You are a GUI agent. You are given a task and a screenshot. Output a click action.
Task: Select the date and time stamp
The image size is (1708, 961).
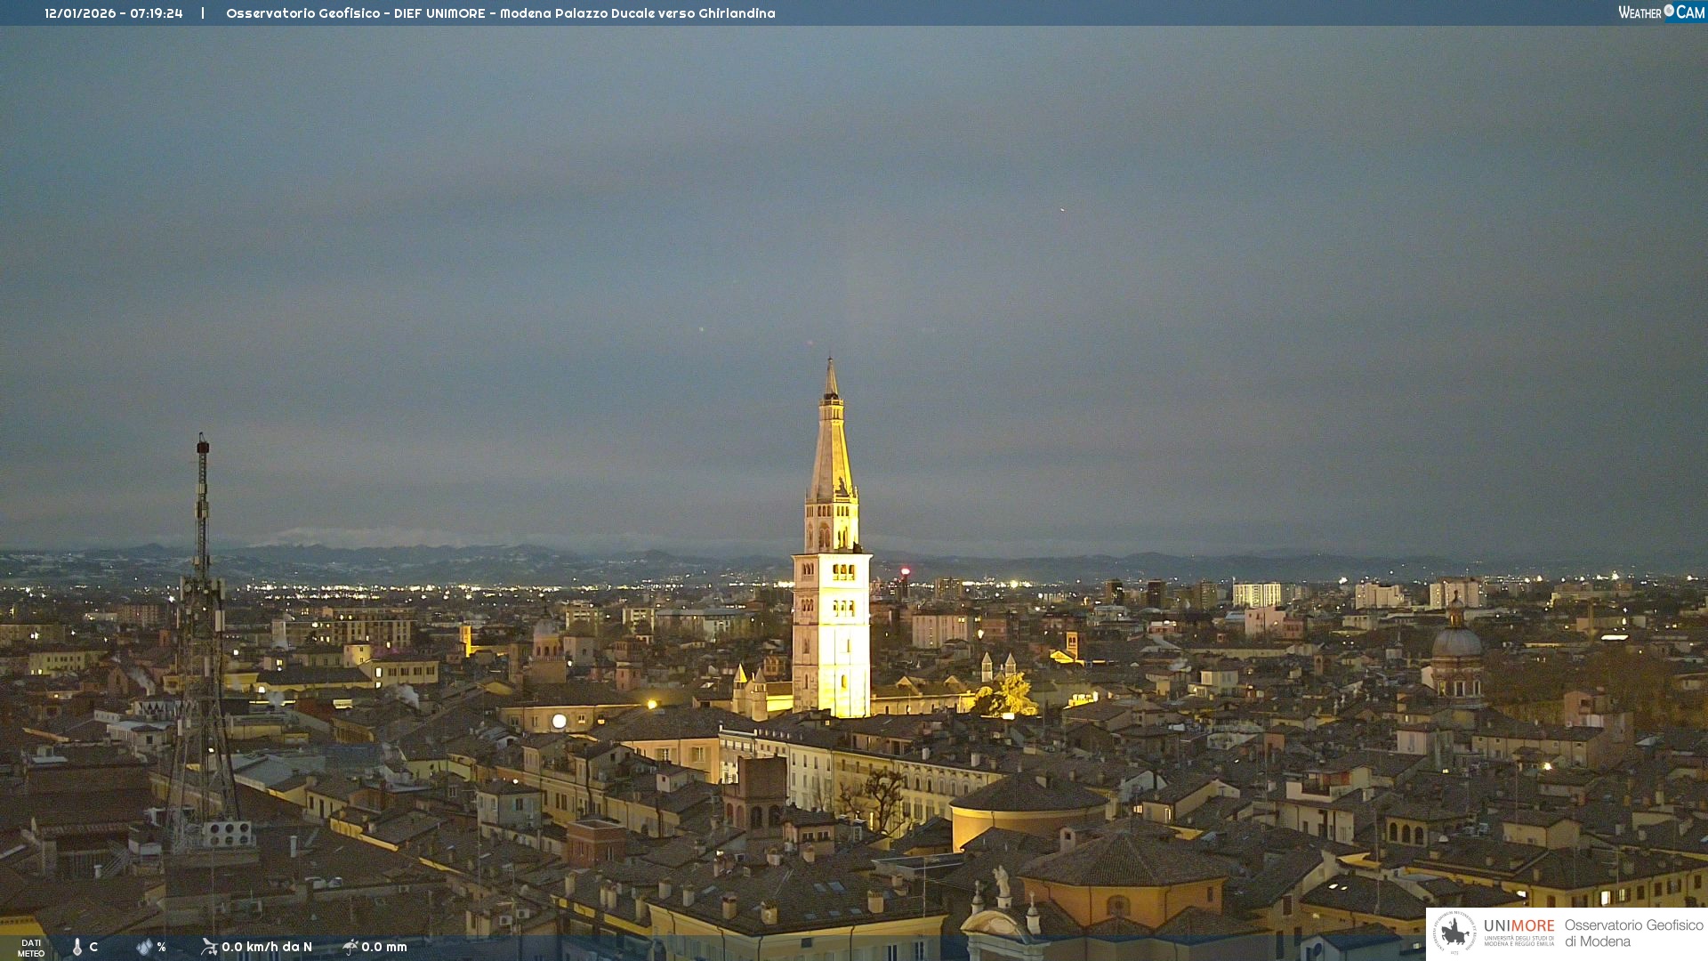[x=114, y=13]
